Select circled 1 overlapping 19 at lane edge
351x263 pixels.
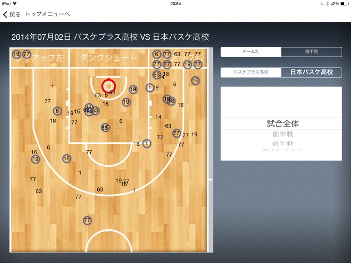pyautogui.click(x=150, y=87)
